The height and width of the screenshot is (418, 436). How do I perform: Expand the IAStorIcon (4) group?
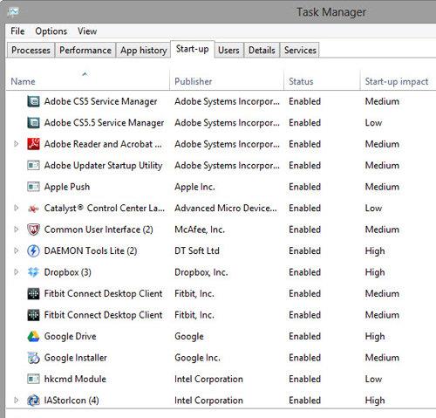coord(17,400)
